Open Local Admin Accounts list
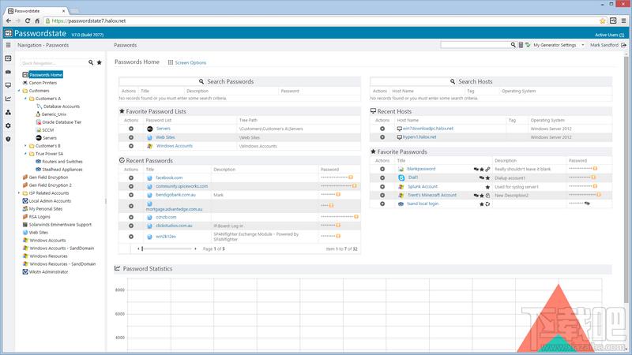Screen dimensions: 632x355 coord(50,201)
